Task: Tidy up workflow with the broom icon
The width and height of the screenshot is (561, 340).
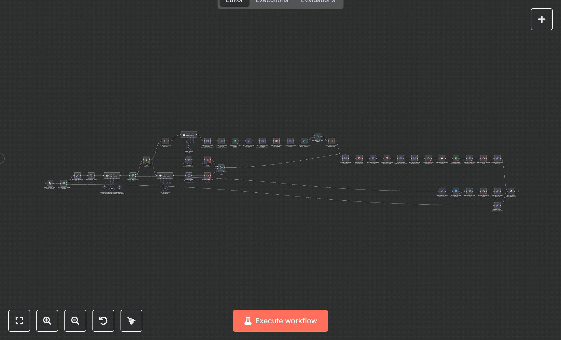Action: tap(131, 321)
